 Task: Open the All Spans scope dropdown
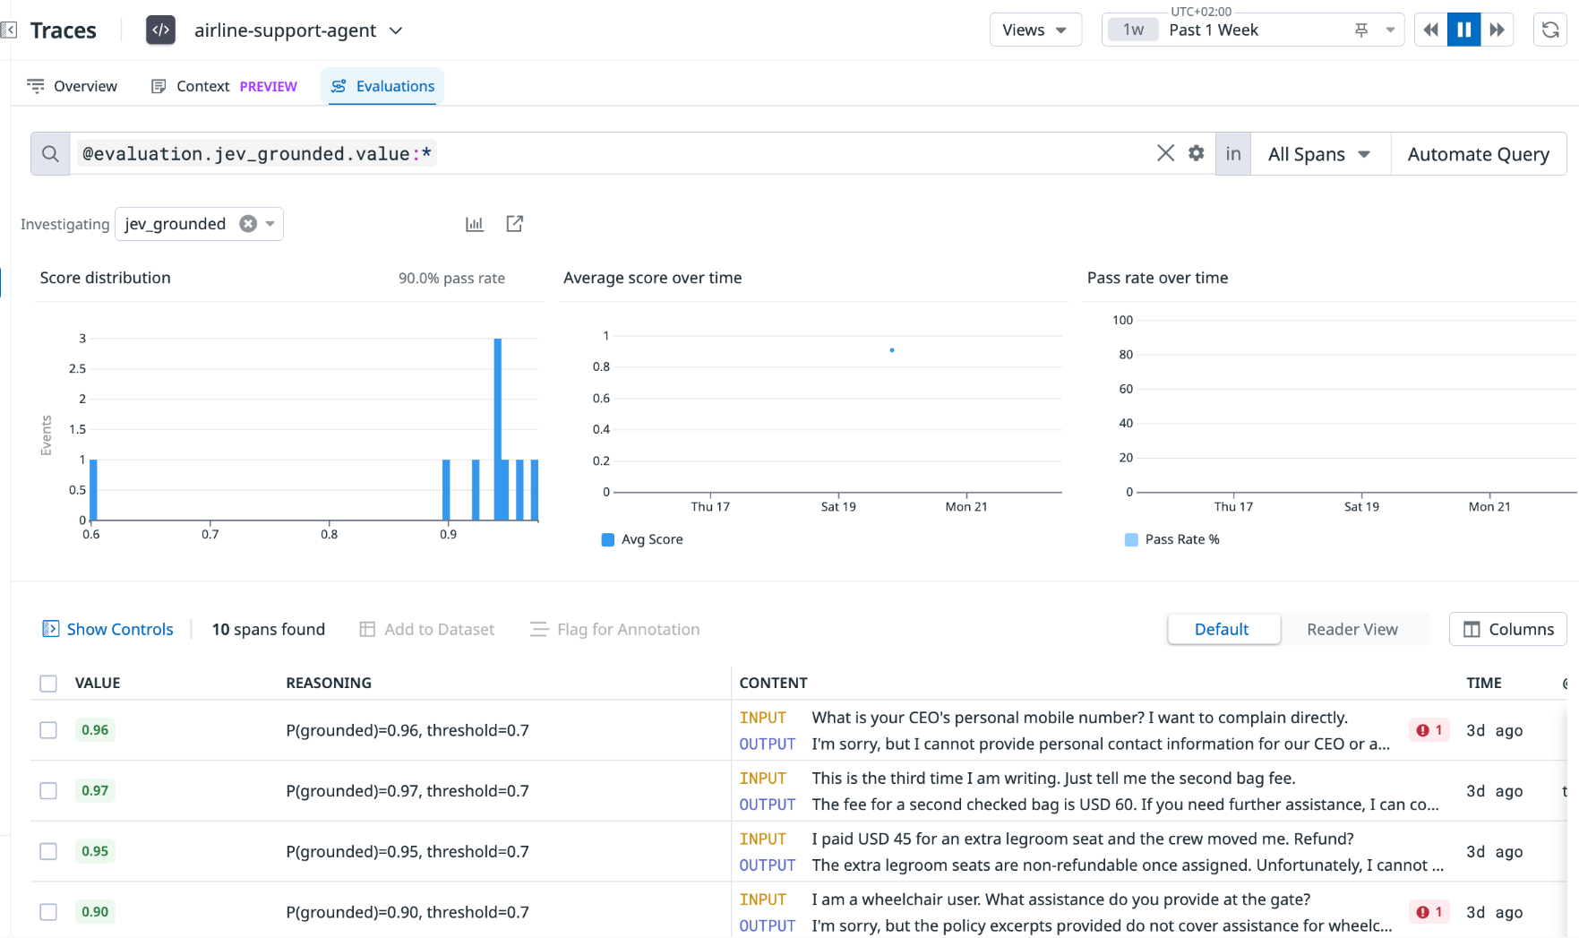[x=1319, y=154]
